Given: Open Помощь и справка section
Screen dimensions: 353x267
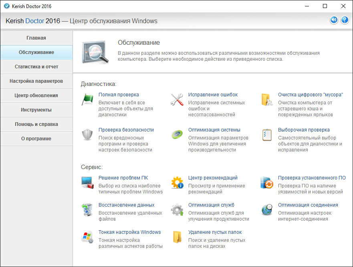Looking at the screenshot, I should click(36, 124).
